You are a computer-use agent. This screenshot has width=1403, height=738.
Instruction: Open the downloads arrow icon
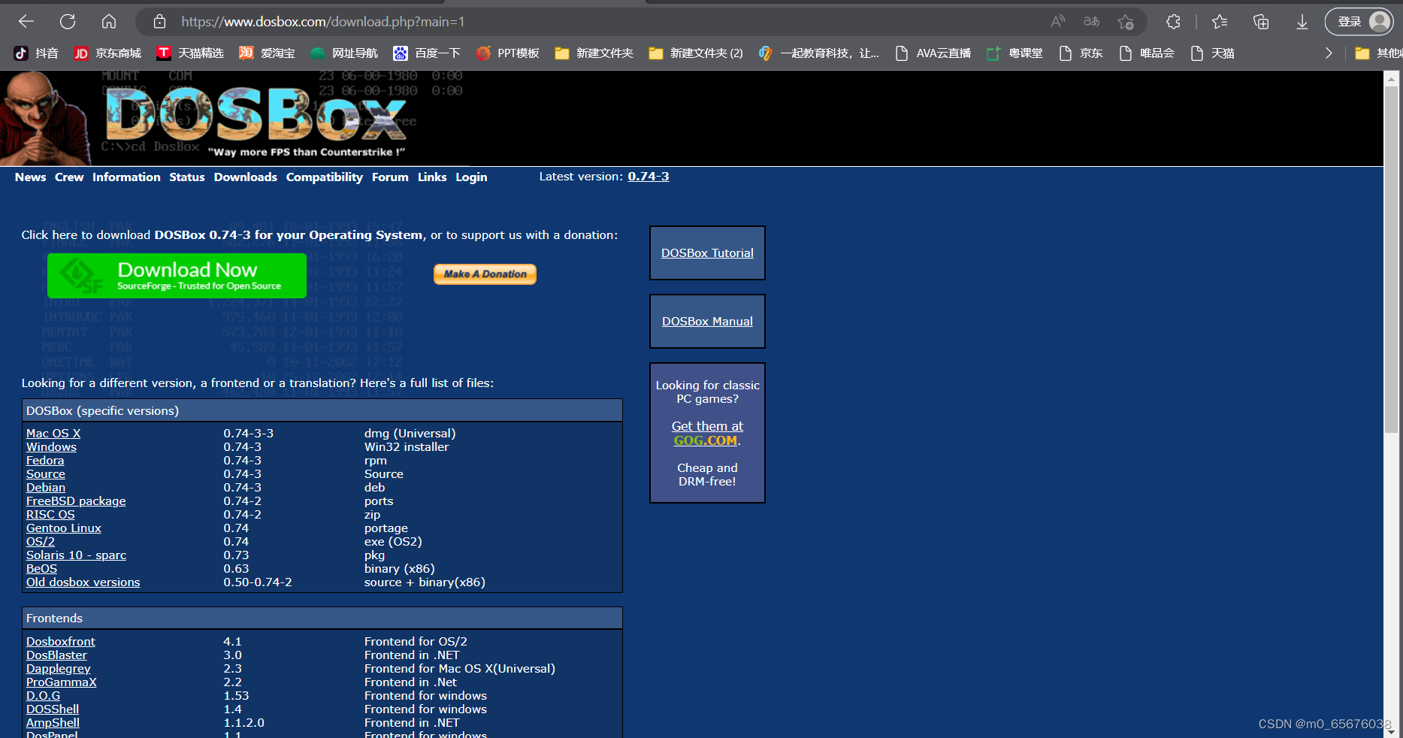(x=1302, y=22)
